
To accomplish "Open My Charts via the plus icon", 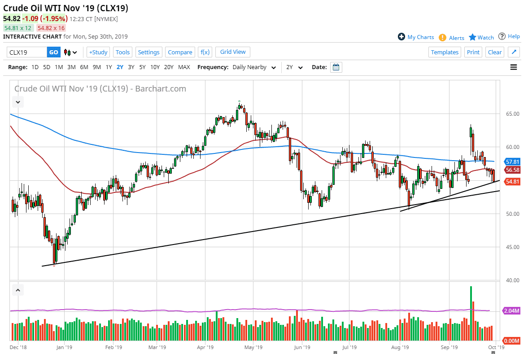I will (x=402, y=37).
